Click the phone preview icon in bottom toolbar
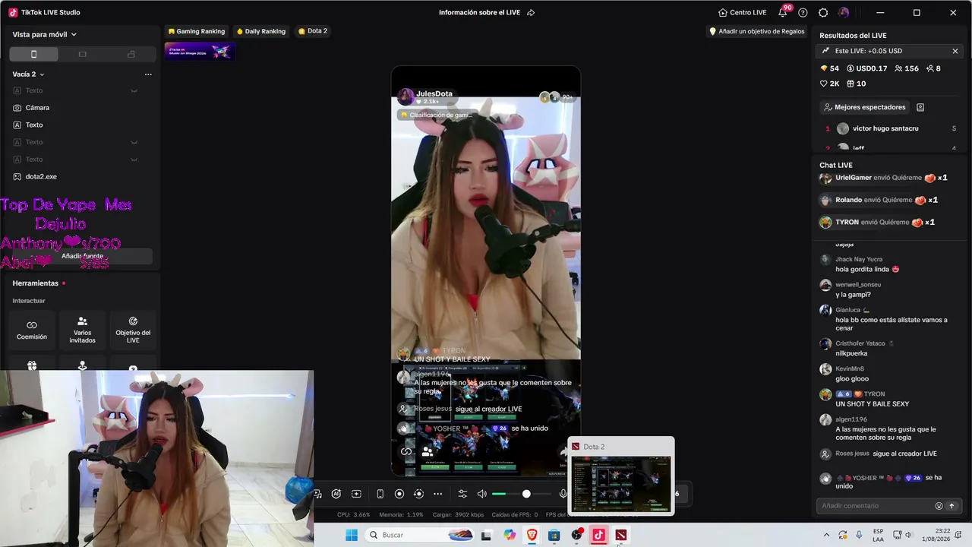The image size is (972, 547). click(380, 494)
